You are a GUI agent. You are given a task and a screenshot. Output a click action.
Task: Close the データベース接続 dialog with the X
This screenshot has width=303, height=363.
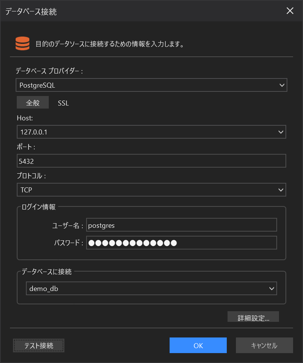[290, 11]
